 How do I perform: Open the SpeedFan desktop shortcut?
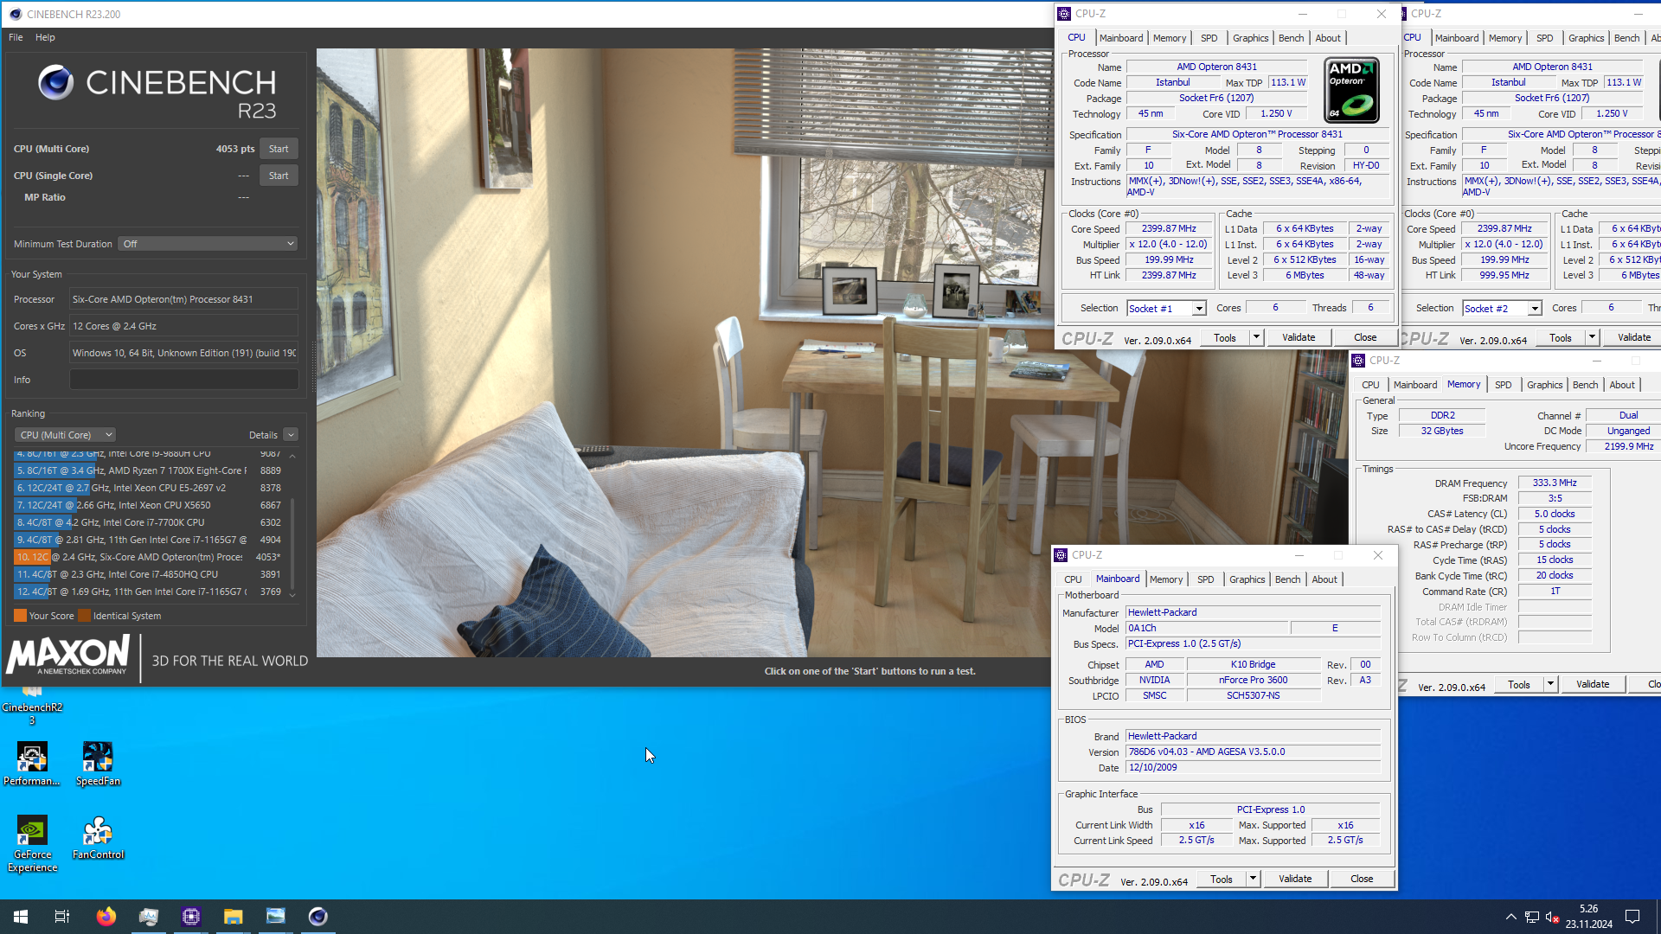98,764
